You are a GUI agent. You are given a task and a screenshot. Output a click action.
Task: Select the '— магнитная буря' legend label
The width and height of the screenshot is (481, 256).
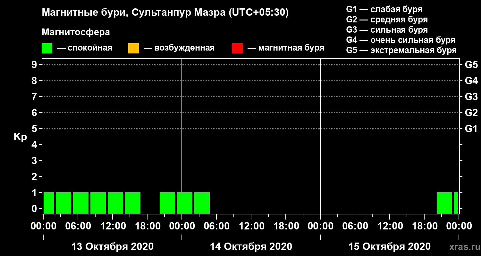point(286,48)
